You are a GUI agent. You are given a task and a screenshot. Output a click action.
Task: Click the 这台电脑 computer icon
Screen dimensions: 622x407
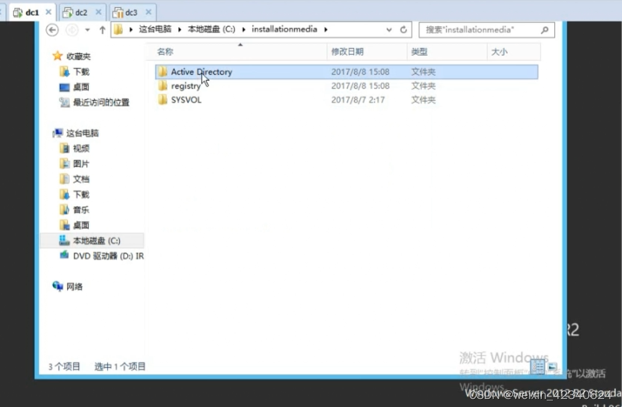(58, 133)
